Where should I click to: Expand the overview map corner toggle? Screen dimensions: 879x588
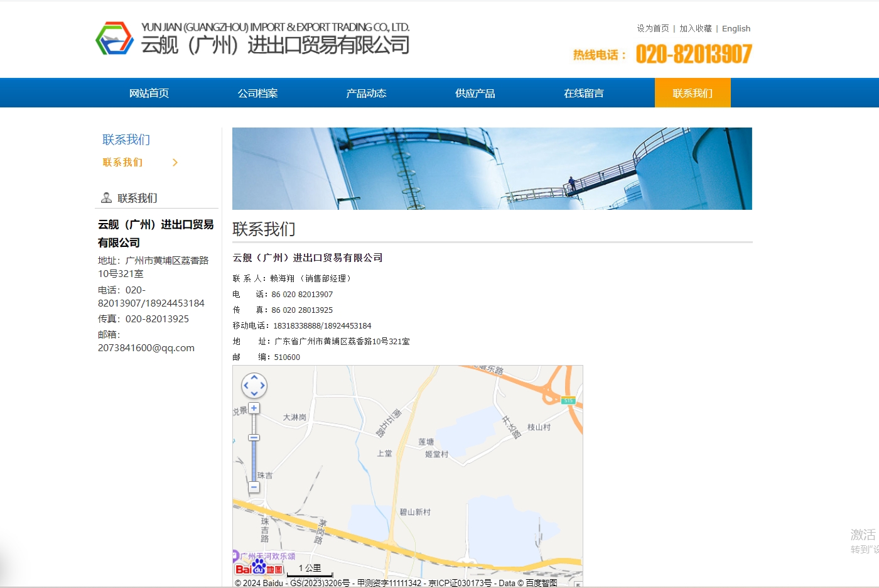[x=578, y=584]
